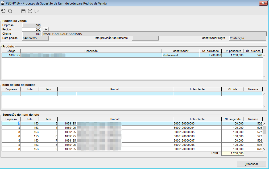Close the PEDFP156 window
269x169 pixels.
click(x=263, y=3)
